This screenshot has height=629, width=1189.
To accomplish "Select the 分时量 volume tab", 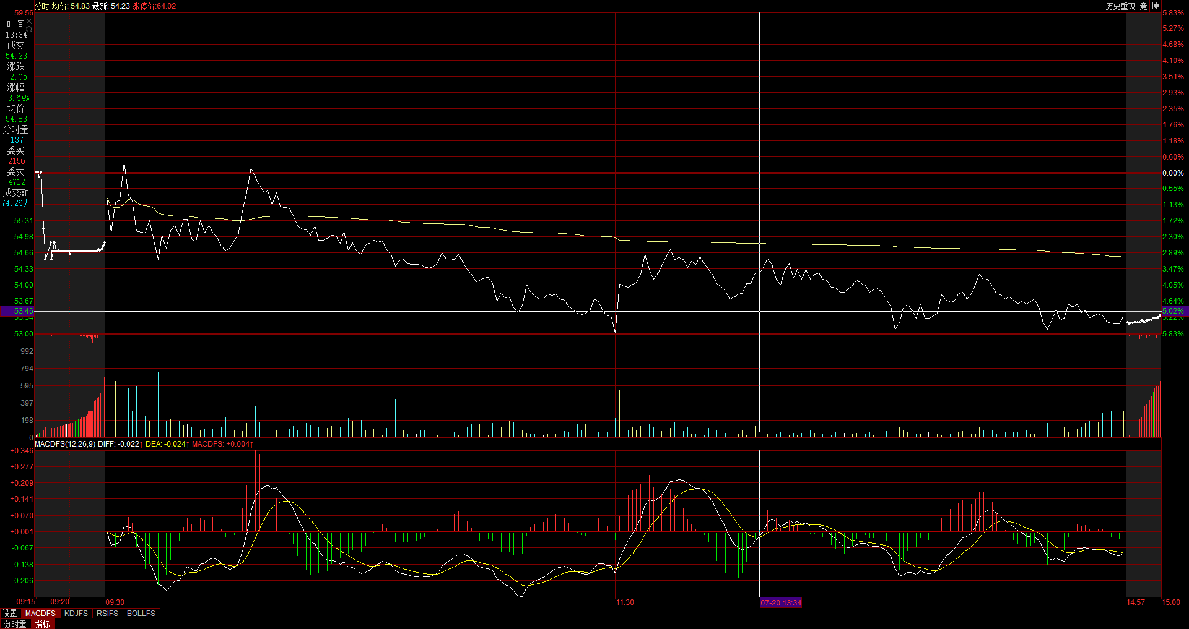I will 15,624.
